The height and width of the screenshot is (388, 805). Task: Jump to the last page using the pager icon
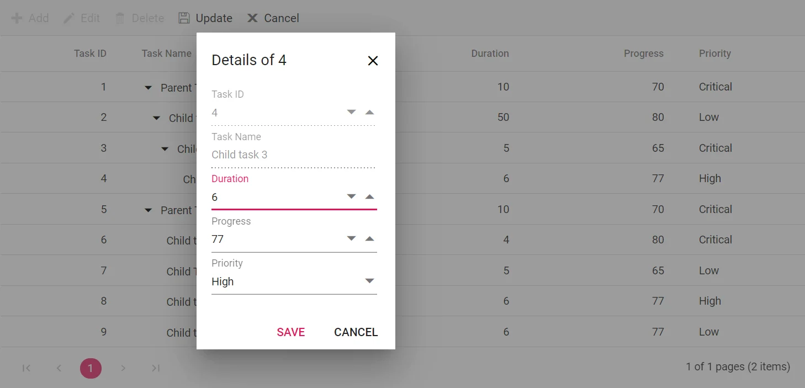tap(155, 368)
